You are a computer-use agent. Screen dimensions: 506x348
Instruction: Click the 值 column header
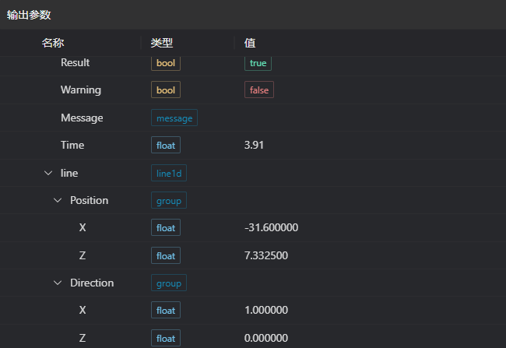(250, 43)
